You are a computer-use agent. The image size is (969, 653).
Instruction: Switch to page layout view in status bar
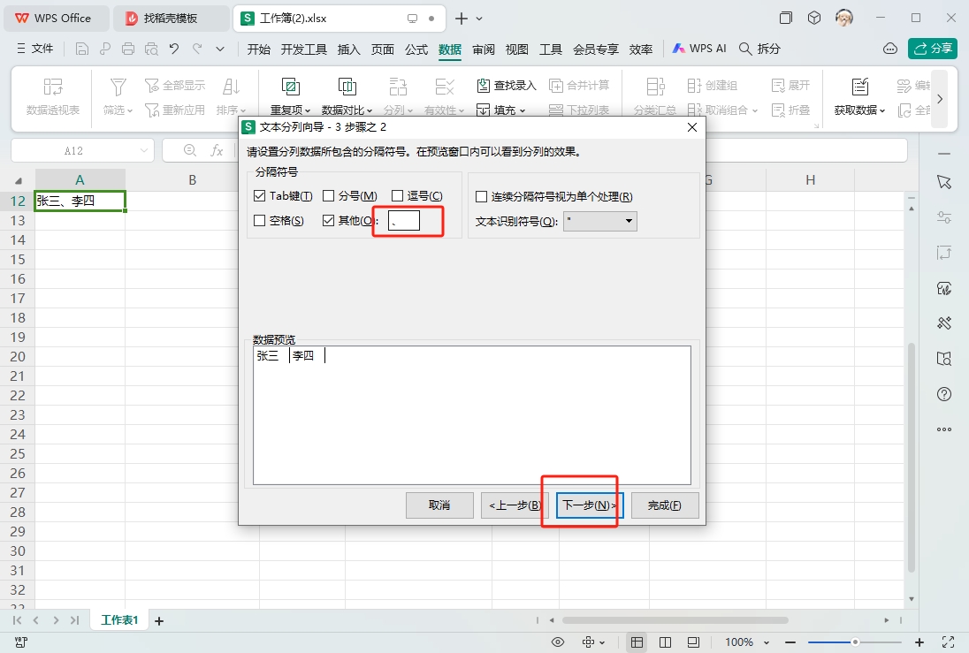point(665,642)
